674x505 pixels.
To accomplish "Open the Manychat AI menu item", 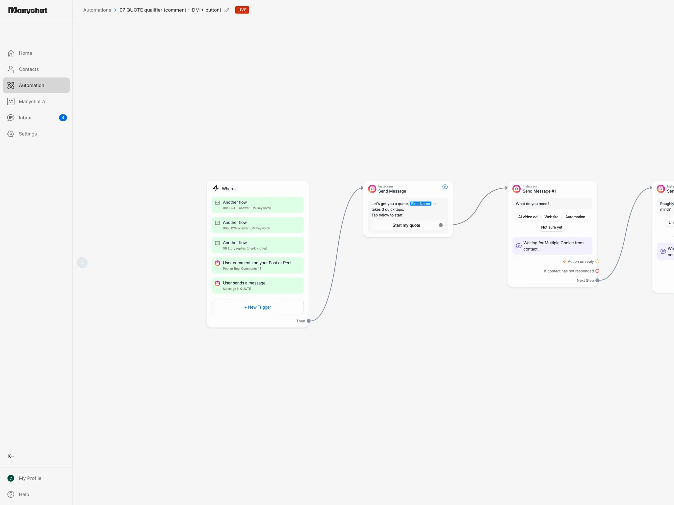I will click(x=36, y=102).
